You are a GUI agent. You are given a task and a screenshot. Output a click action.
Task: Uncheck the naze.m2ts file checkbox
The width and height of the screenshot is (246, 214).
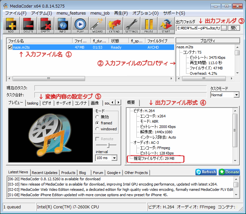(x=10, y=47)
